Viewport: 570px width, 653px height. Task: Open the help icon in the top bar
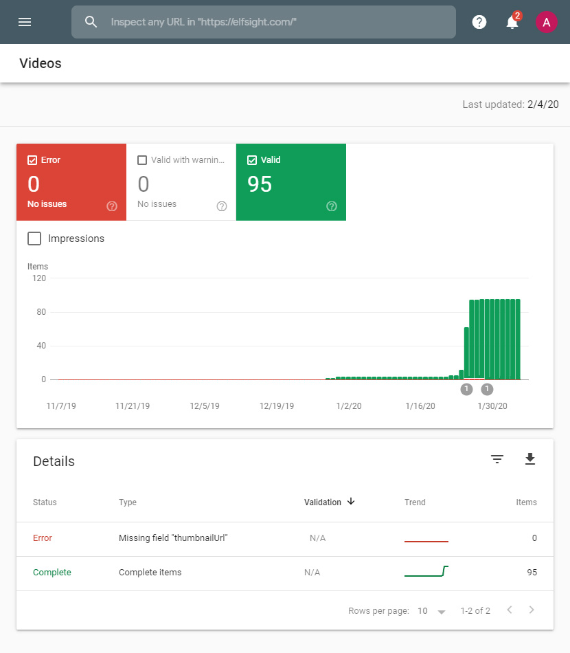click(479, 21)
